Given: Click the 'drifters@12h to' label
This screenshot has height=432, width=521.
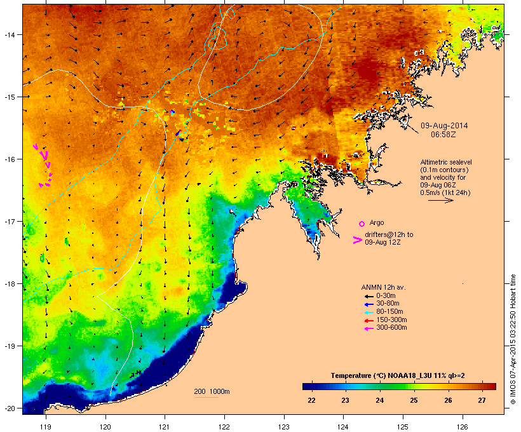Looking at the screenshot, I should [389, 234].
